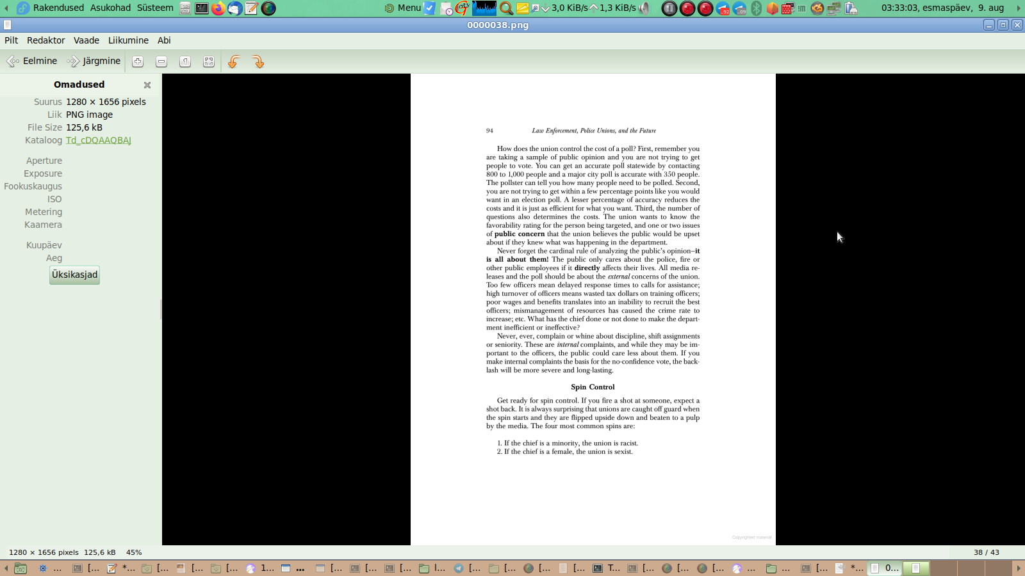
Task: Launch Thunderbird from top panel
Action: pyautogui.click(x=235, y=8)
